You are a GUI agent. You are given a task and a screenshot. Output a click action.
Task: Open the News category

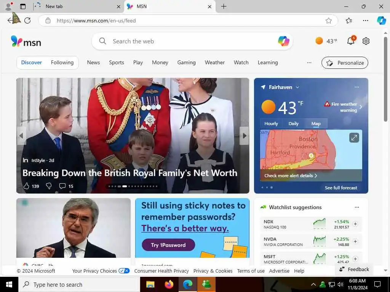(x=93, y=63)
